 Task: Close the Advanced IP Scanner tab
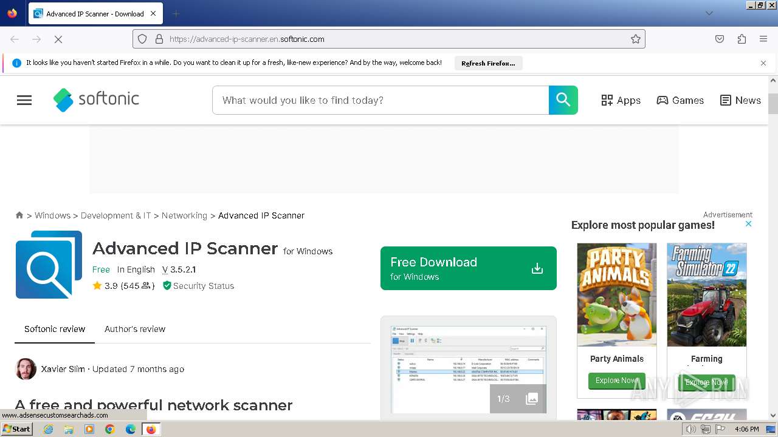[153, 13]
